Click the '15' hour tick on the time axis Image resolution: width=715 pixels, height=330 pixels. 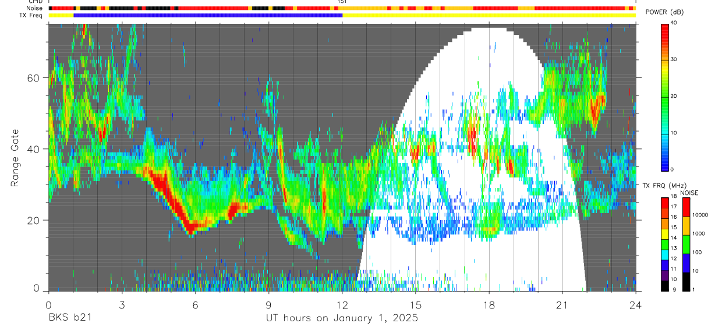click(416, 305)
